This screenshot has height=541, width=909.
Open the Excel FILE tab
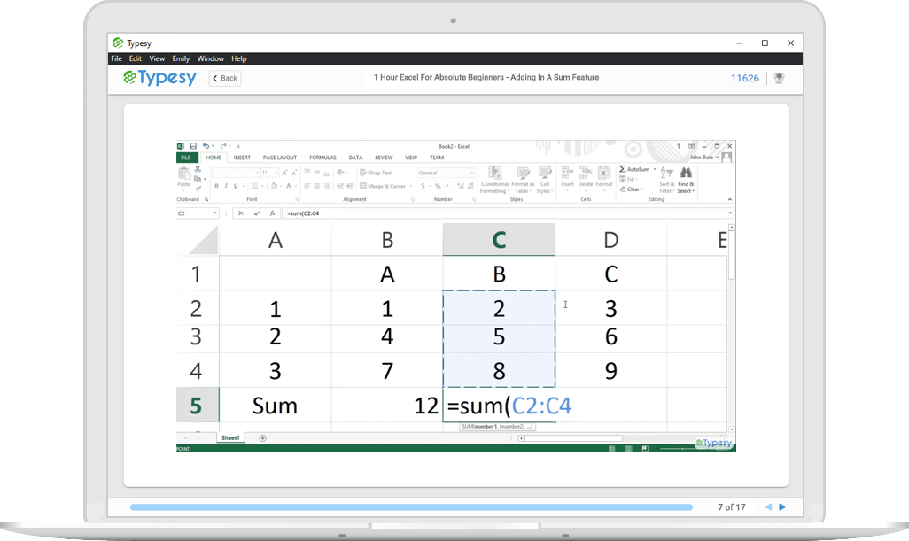(x=186, y=158)
